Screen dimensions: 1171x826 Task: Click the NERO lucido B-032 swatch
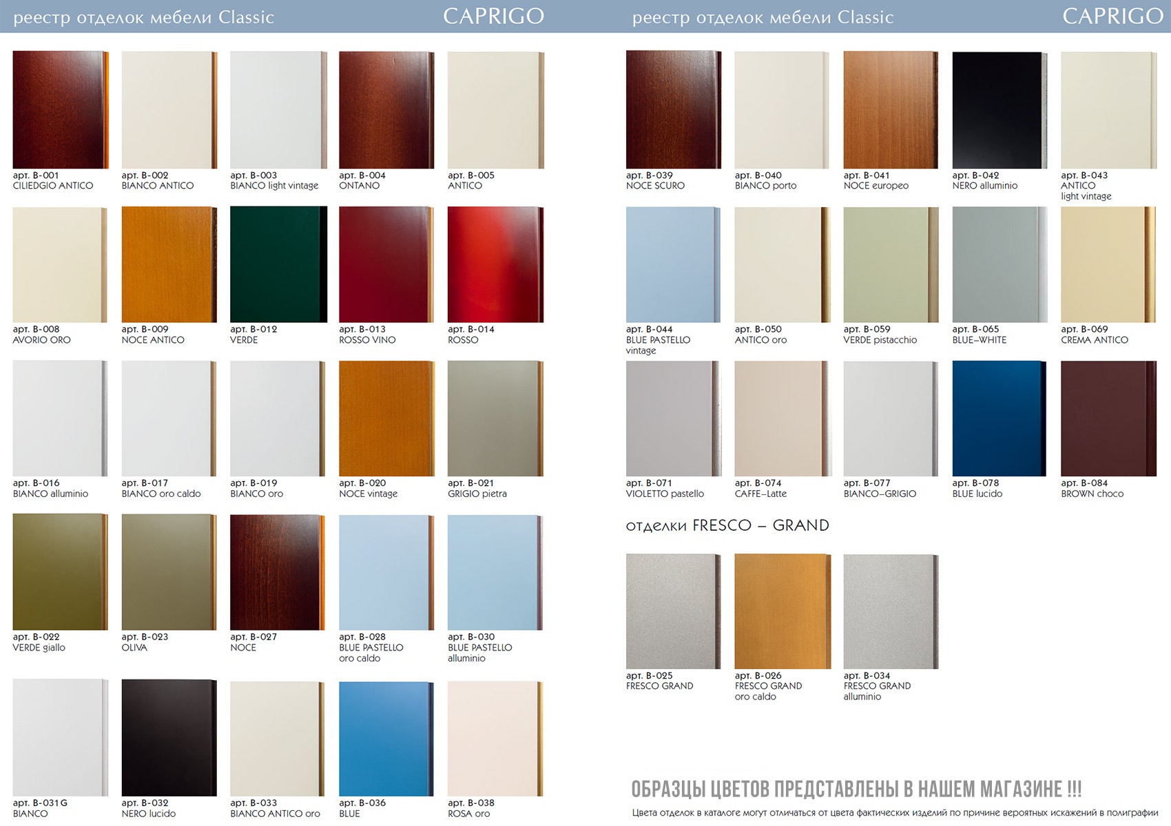coord(169,739)
